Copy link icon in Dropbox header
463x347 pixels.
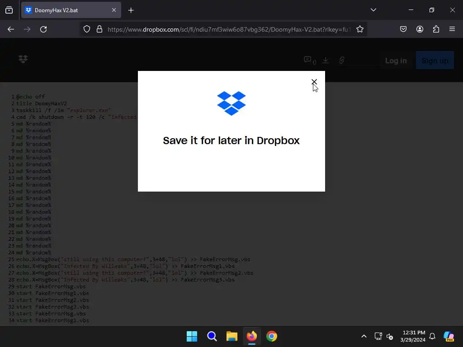(x=342, y=60)
